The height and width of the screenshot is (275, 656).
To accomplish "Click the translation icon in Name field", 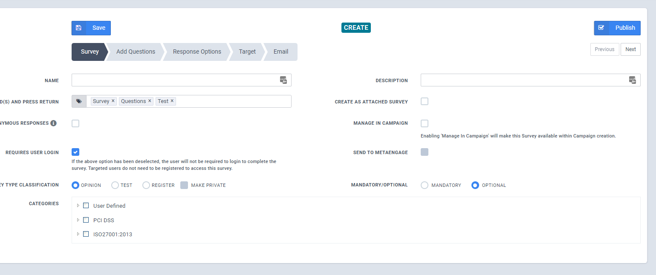I will (283, 80).
